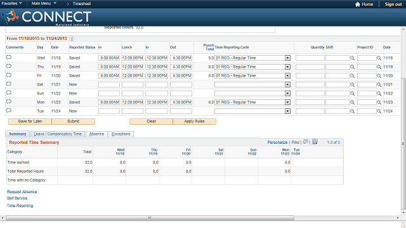Click Shift lookup magnifier for 11/20 row
The image size is (406, 228).
tap(353, 76)
